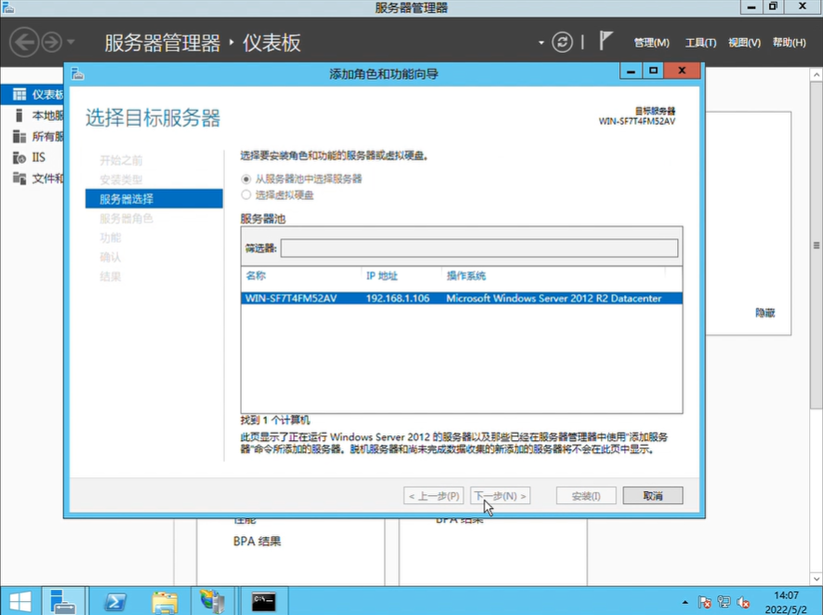The image size is (823, 615).
Task: Go to 功能 wizard step
Action: click(111, 238)
